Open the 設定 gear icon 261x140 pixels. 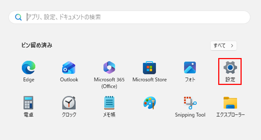(x=230, y=67)
